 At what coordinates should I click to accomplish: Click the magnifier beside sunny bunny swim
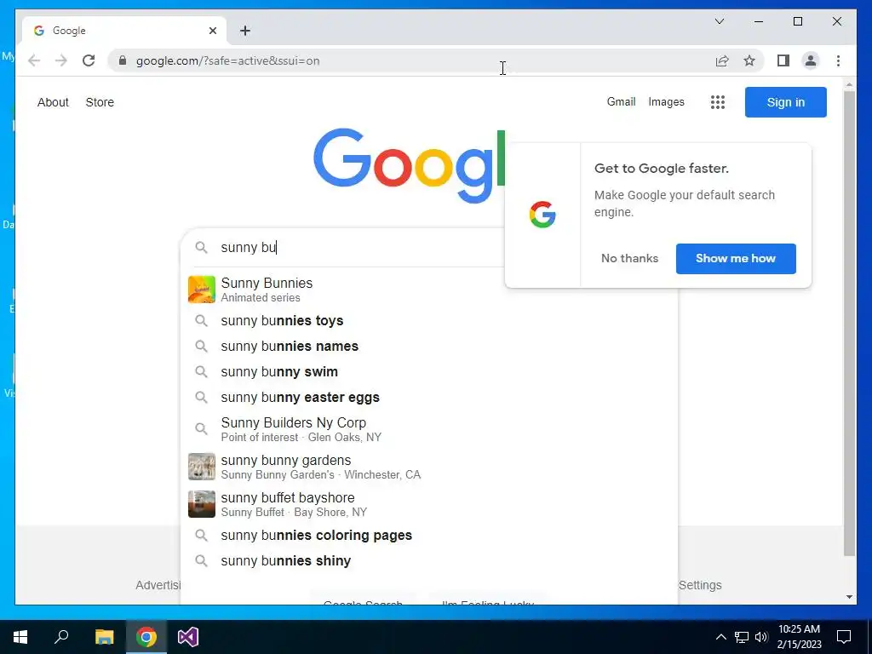[x=201, y=372]
